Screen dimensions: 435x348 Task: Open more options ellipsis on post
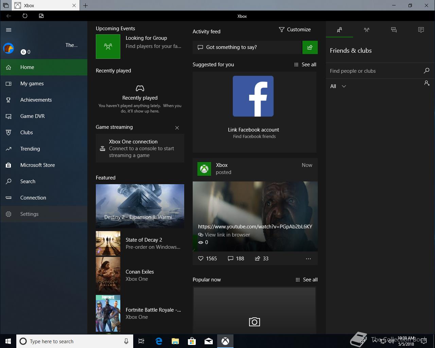[308, 259]
